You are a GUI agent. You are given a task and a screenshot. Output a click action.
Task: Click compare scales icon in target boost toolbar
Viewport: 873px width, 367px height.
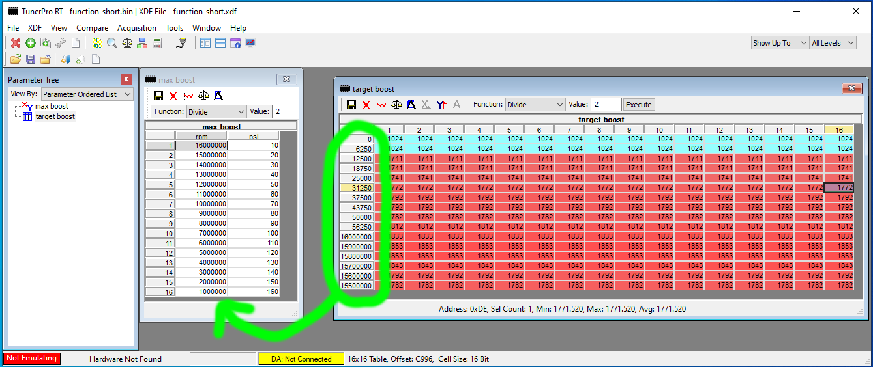(396, 105)
